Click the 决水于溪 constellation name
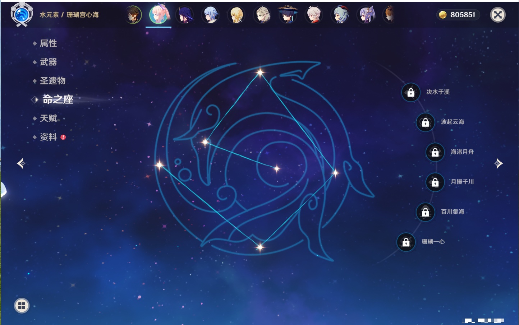The height and width of the screenshot is (325, 519). (x=438, y=92)
